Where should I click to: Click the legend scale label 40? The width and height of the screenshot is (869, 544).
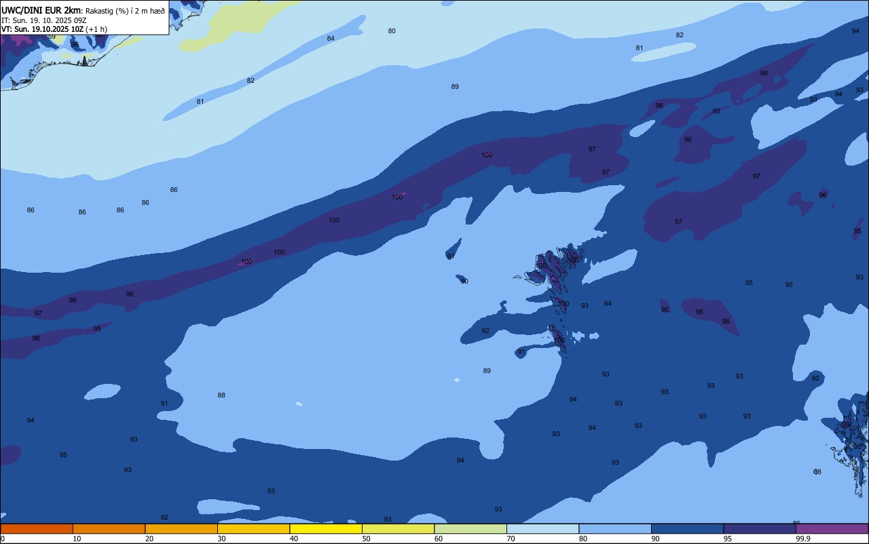[x=294, y=539]
